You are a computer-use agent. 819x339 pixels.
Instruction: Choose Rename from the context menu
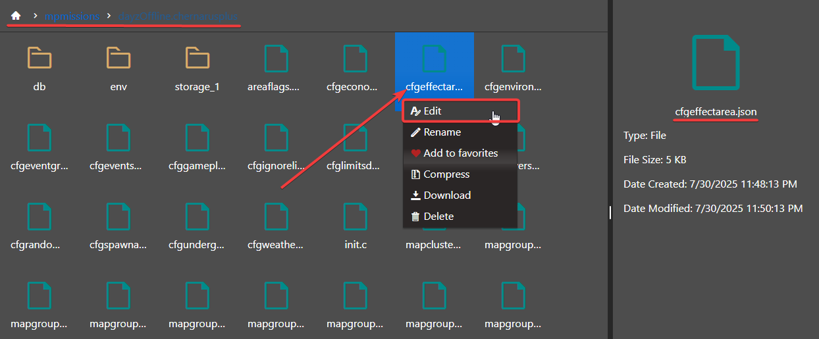(x=461, y=132)
